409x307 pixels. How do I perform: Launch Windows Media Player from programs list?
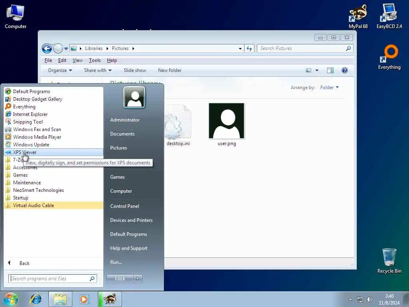pyautogui.click(x=54, y=137)
